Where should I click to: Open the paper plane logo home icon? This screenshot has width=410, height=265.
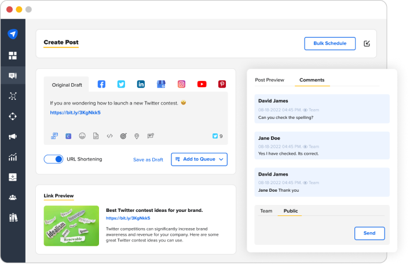point(13,34)
